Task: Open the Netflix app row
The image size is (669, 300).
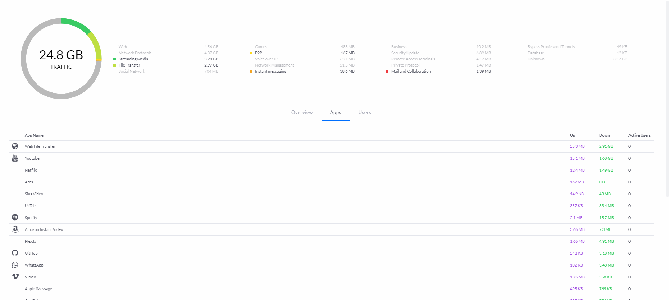Action: [31, 170]
